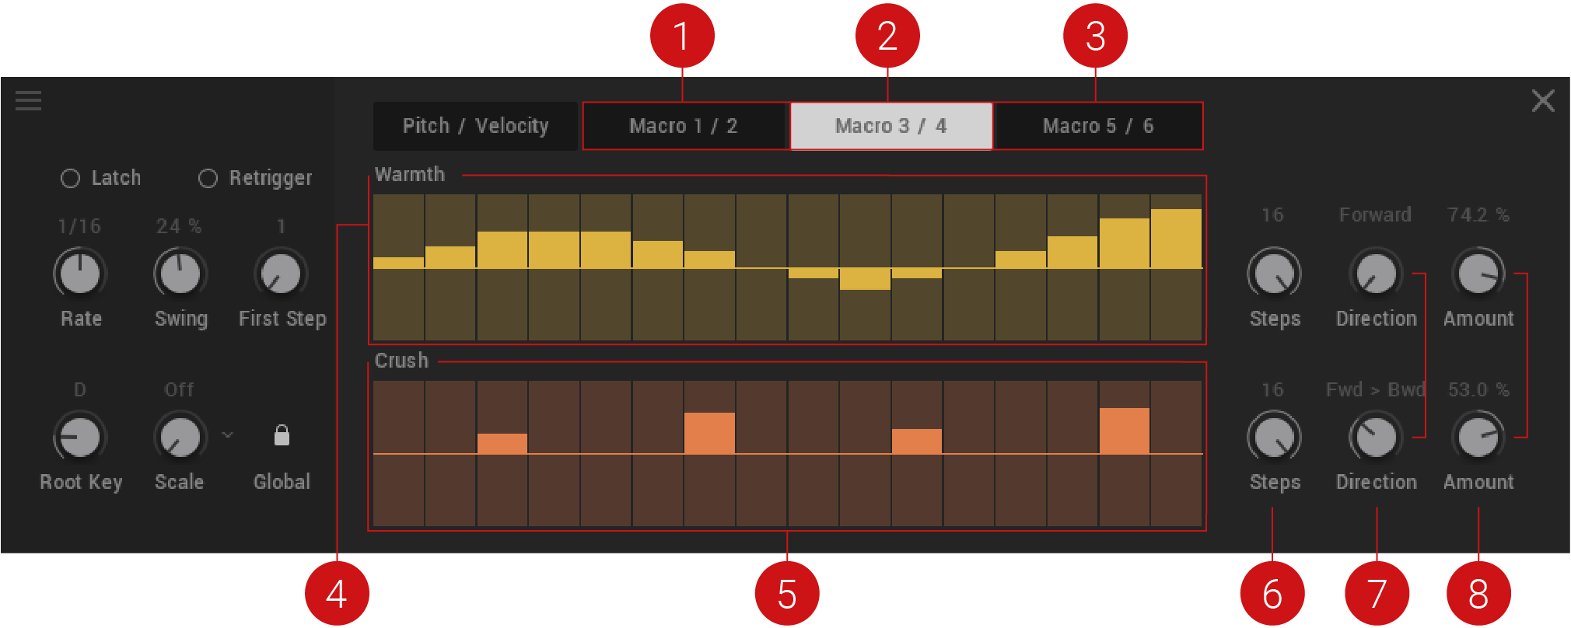Enable the Retrigger option

click(x=208, y=179)
